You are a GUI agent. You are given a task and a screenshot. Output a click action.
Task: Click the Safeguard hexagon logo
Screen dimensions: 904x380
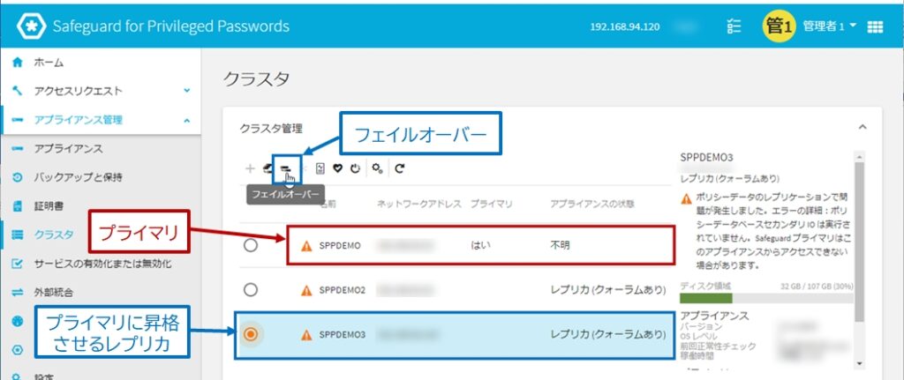point(31,26)
